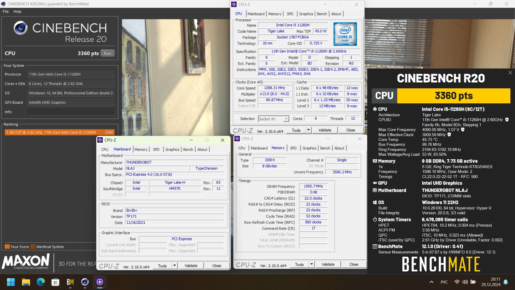Click the empty Info field in Cinebench
Screen dimensions: 515x290
coord(71,112)
